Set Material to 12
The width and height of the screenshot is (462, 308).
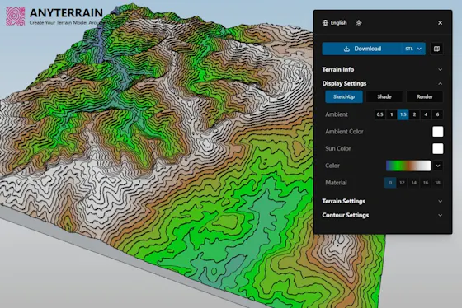coord(402,183)
